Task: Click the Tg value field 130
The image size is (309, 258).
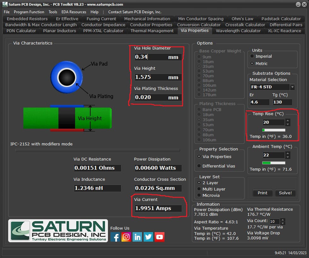Action: pos(282,102)
